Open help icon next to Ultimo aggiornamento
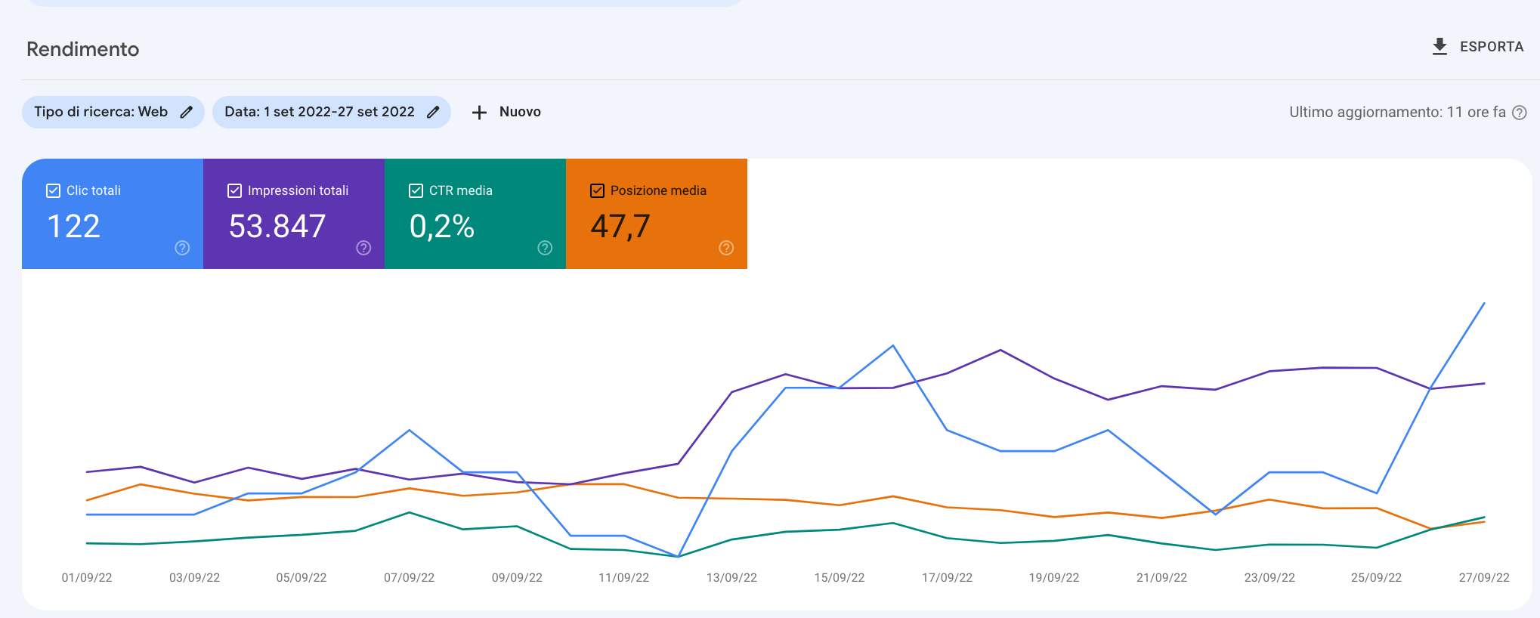This screenshot has height=618, width=1540. coord(1520,113)
